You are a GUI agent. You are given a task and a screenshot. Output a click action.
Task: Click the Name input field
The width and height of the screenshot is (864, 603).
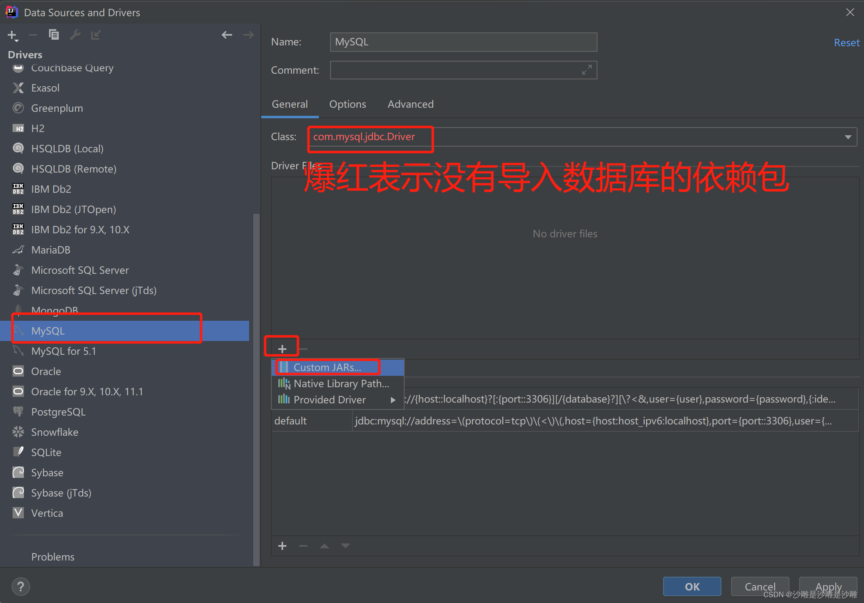tap(463, 42)
